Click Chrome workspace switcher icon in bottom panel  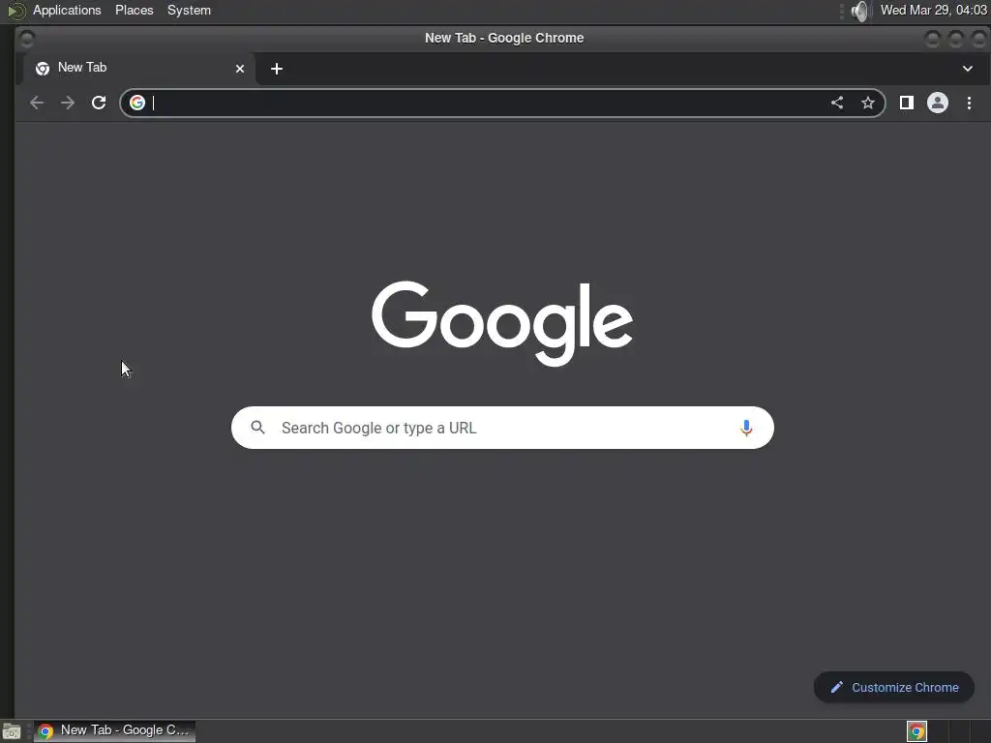point(916,731)
